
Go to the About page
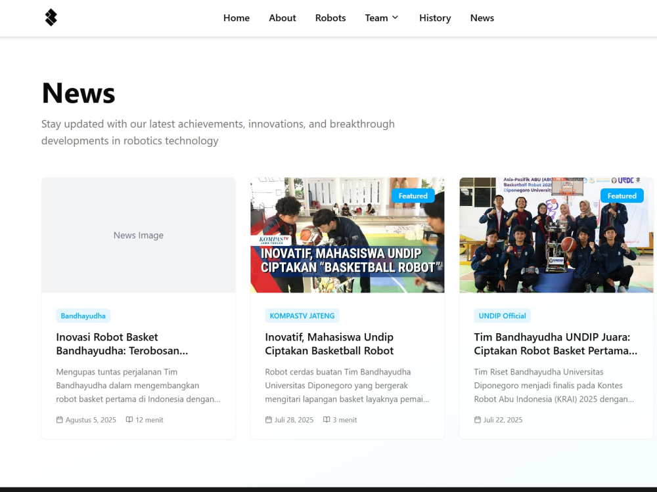pos(283,18)
